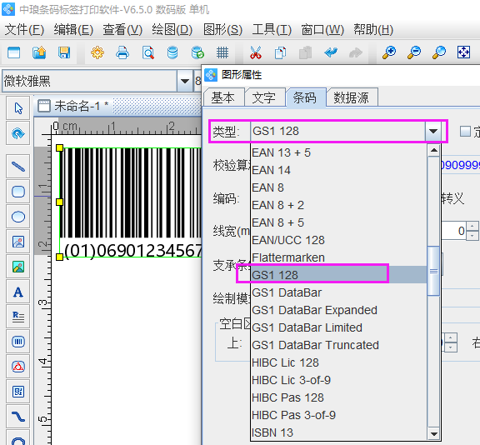The width and height of the screenshot is (480, 445).
Task: Click the printer icon in toolbar
Action: 122,52
